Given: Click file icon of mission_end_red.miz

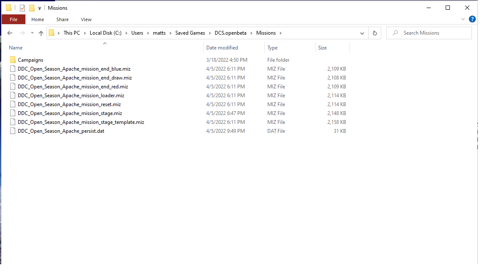Looking at the screenshot, I should click(13, 86).
